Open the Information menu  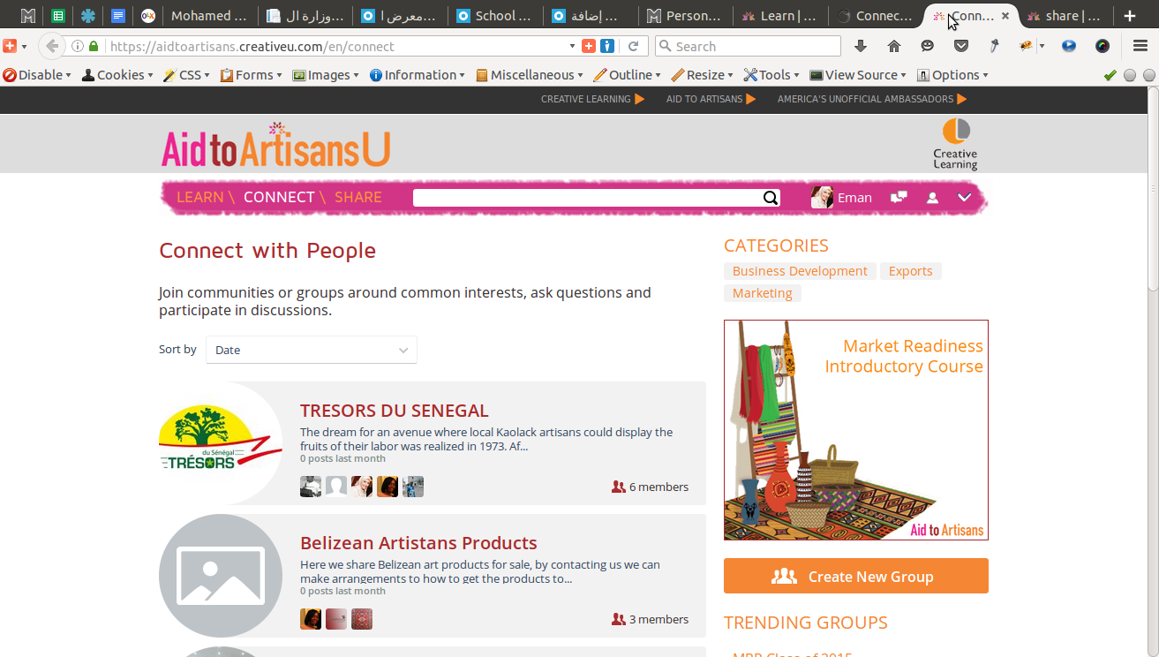click(x=418, y=75)
